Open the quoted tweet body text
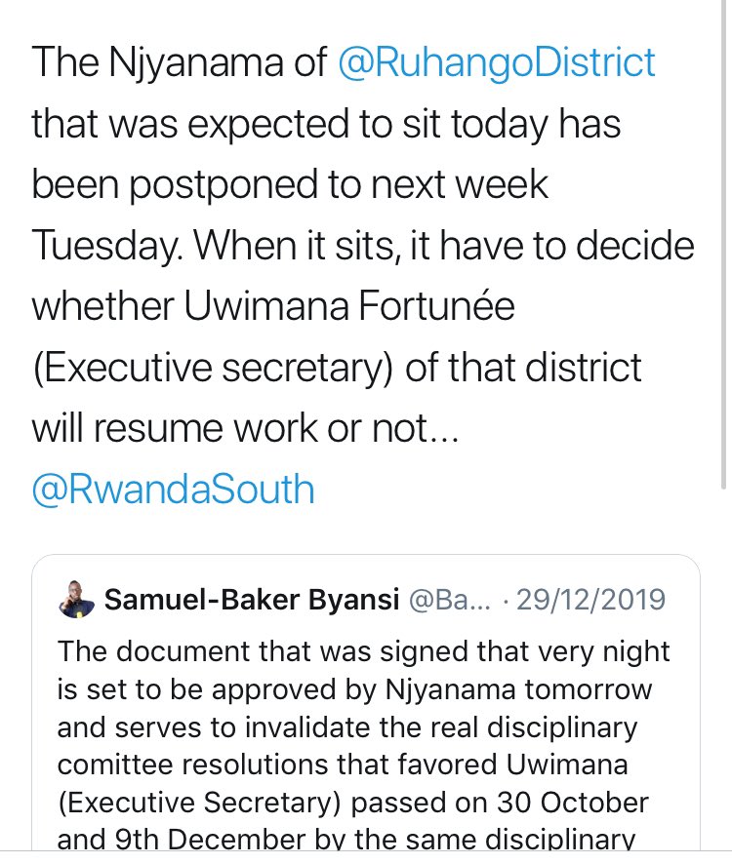This screenshot has width=732, height=864. (363, 744)
